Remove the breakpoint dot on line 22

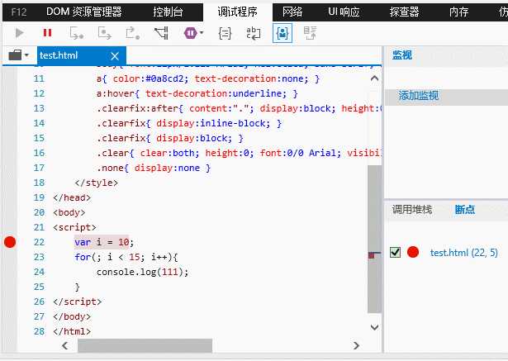coord(10,242)
